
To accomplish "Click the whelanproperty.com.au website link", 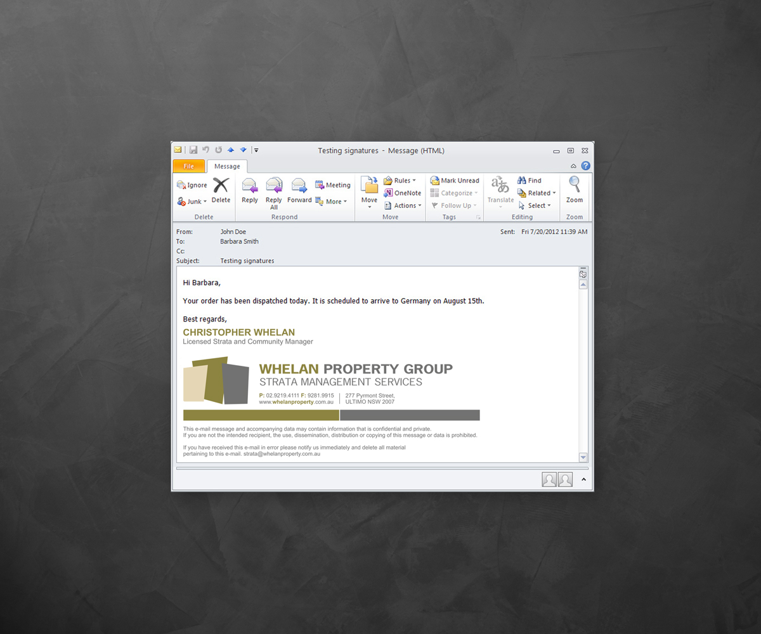I will point(296,402).
